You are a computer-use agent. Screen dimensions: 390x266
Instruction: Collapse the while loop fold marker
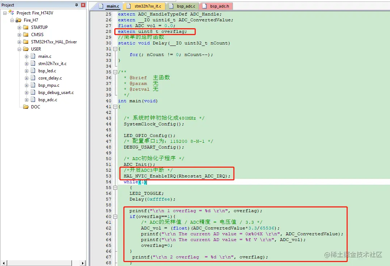point(115,188)
